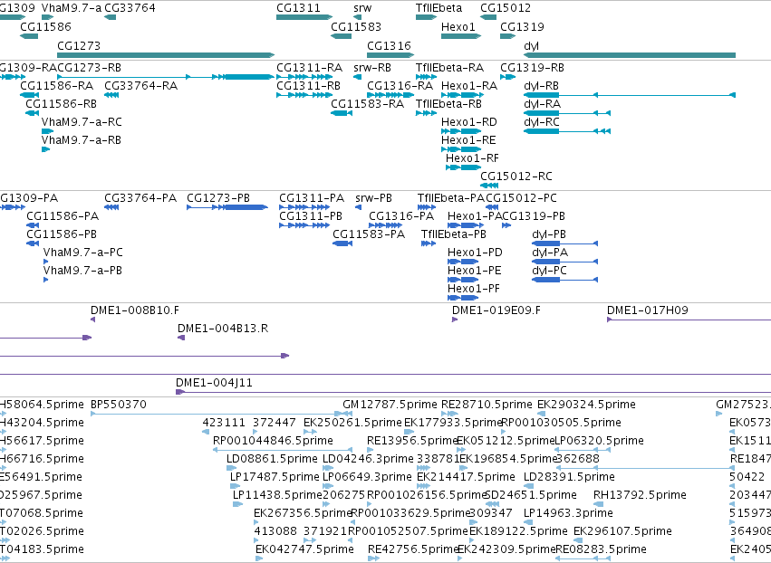Select protein dyl-PA
771x563 pixels.
550,253
